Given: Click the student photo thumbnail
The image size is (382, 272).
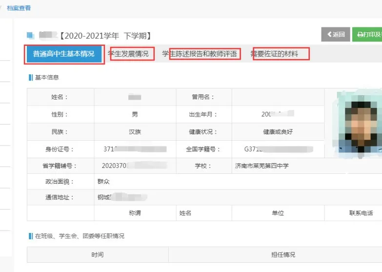Looking at the screenshot, I should [358, 124].
